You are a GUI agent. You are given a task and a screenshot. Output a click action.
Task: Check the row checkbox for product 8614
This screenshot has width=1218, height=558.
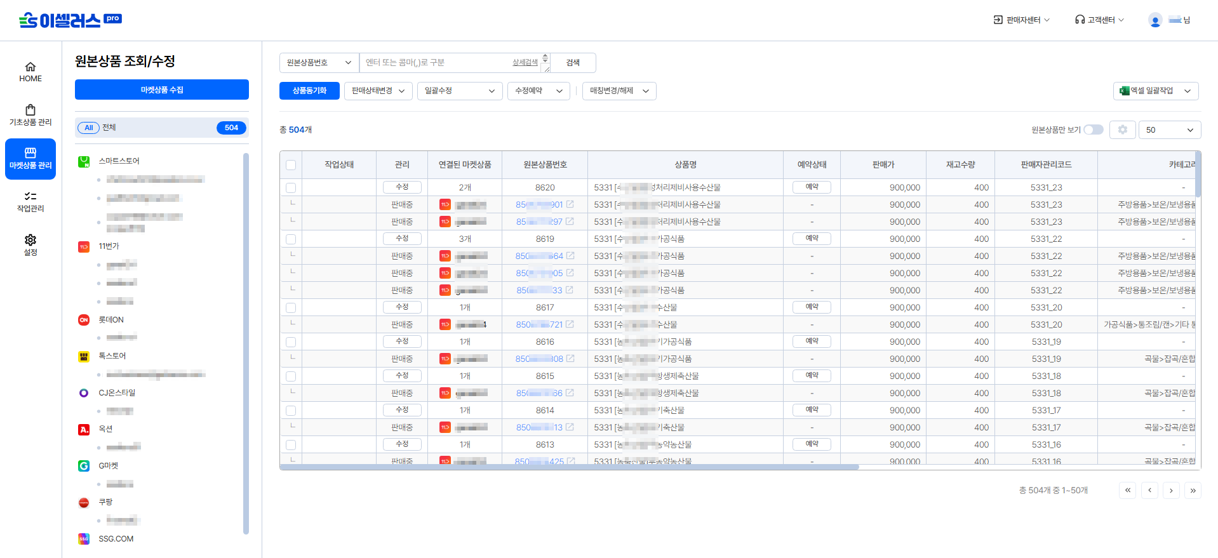point(291,411)
